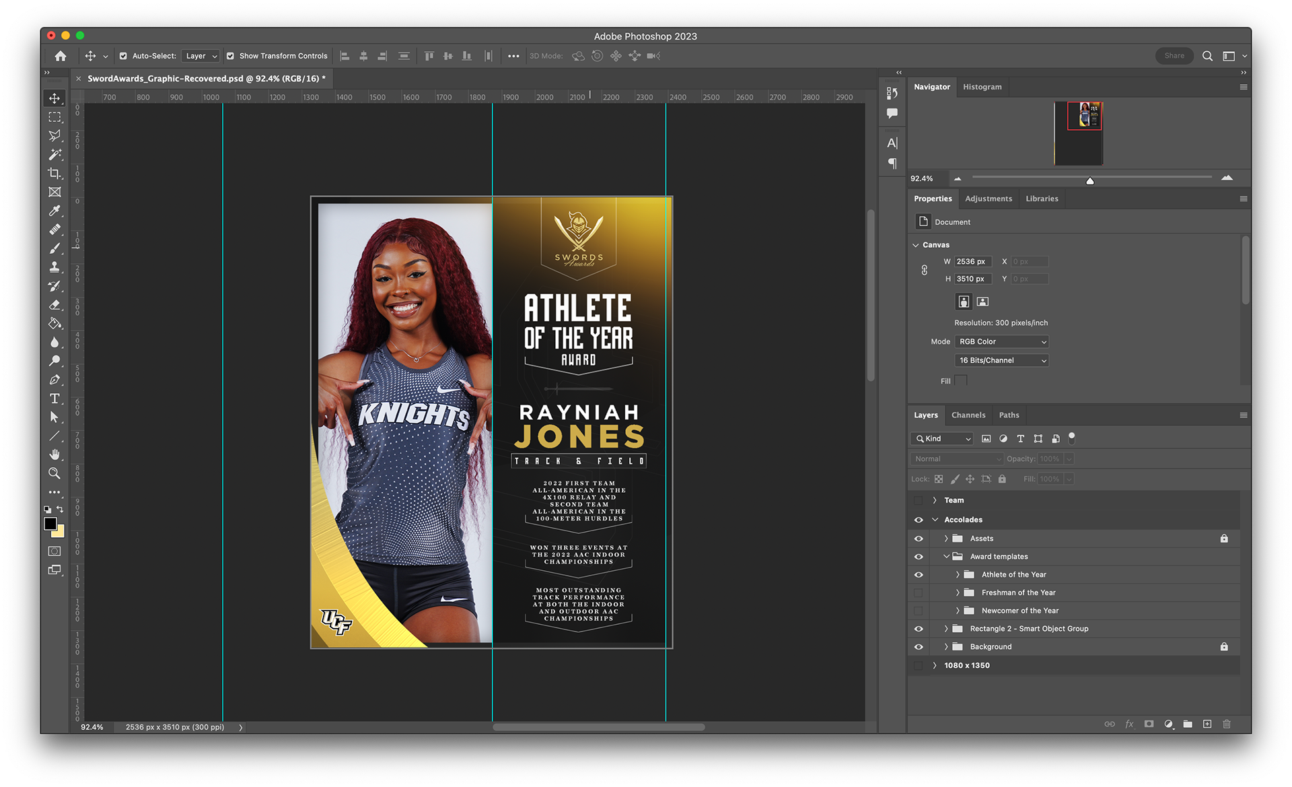Go to the Home screen icon
Viewport: 1292px width, 787px height.
[x=61, y=56]
